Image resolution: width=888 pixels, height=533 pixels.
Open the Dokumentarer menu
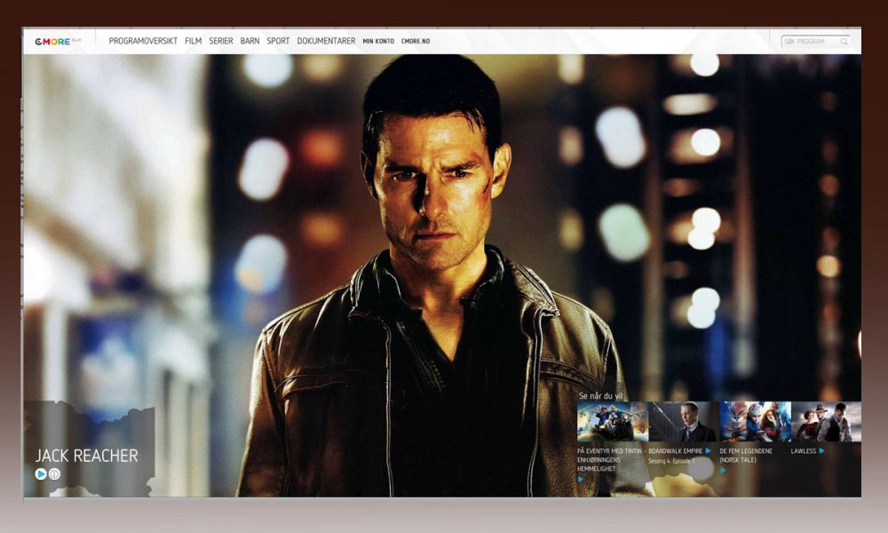326,42
